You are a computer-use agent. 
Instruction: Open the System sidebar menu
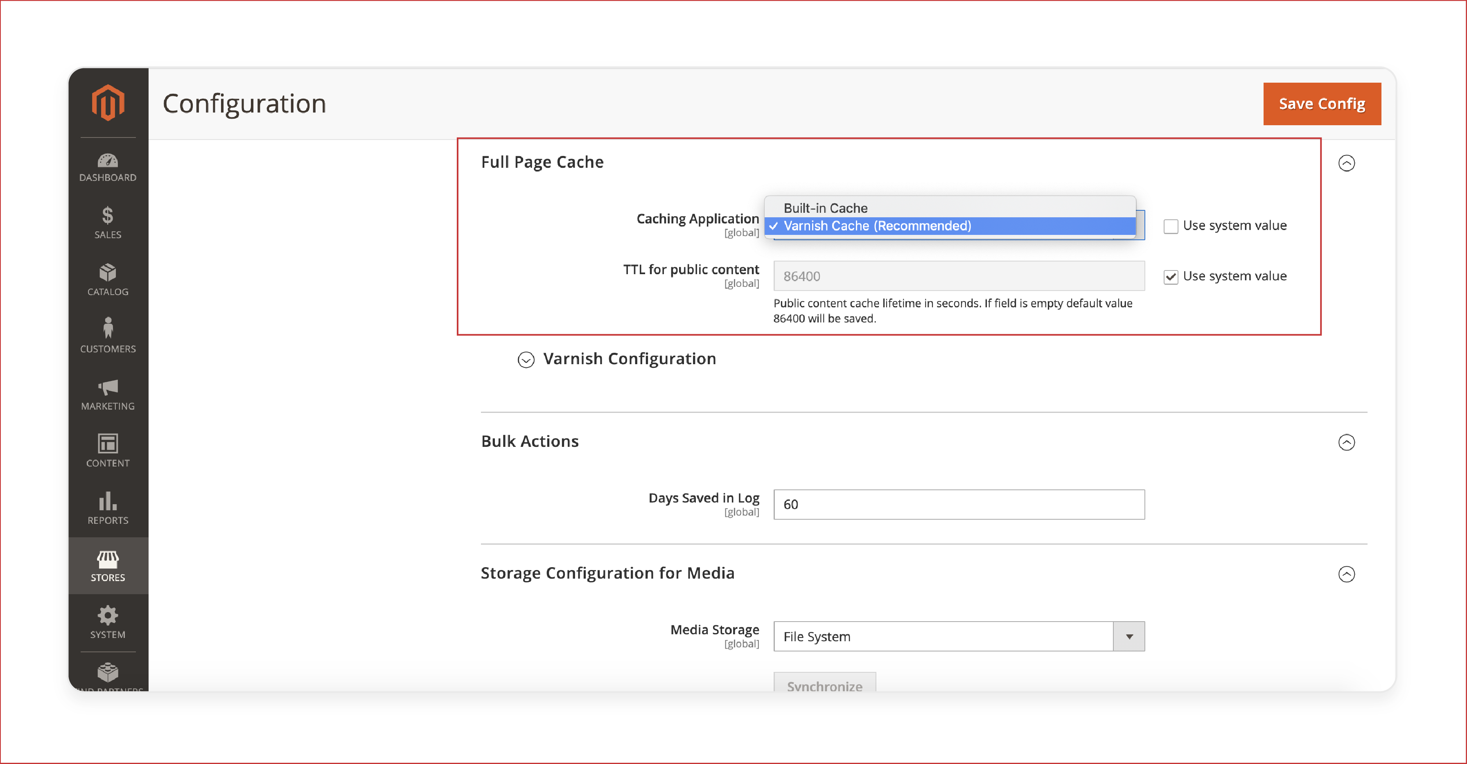coord(108,622)
